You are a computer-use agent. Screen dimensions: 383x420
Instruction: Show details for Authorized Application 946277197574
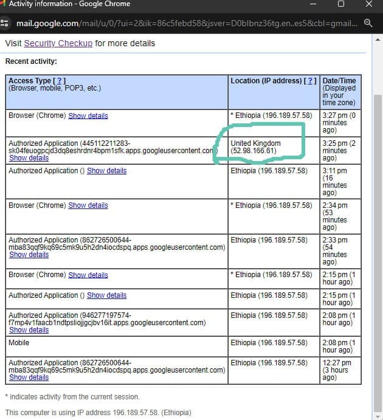(29, 330)
